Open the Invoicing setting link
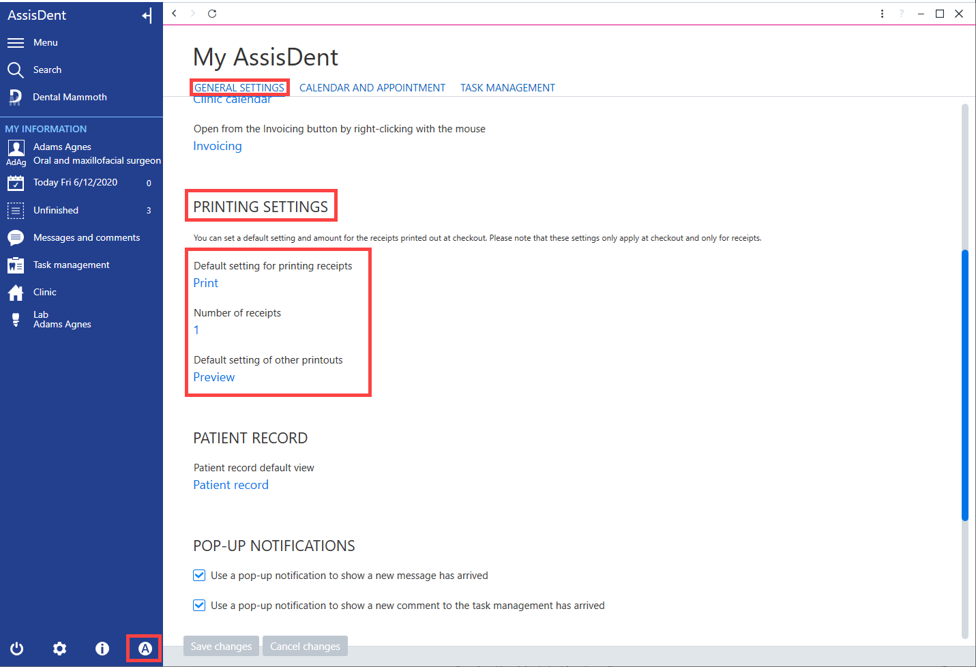This screenshot has height=667, width=976. coord(218,146)
